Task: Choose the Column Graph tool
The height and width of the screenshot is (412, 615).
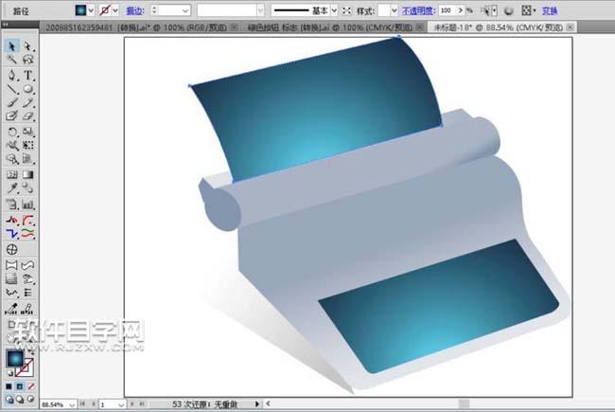Action: [27, 204]
